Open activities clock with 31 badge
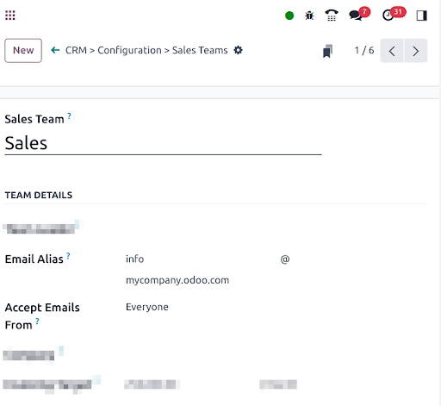441x406 pixels. 394,15
